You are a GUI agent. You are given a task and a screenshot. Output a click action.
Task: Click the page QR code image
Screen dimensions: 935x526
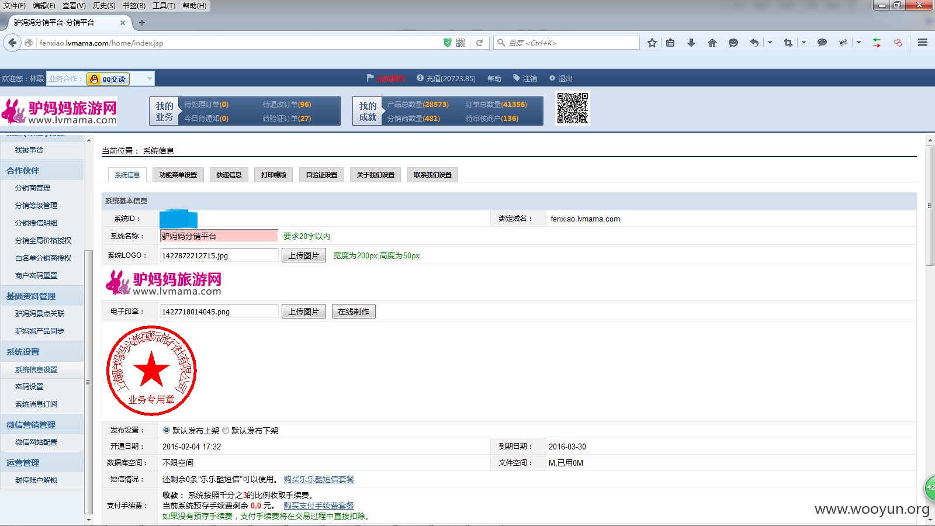[573, 108]
